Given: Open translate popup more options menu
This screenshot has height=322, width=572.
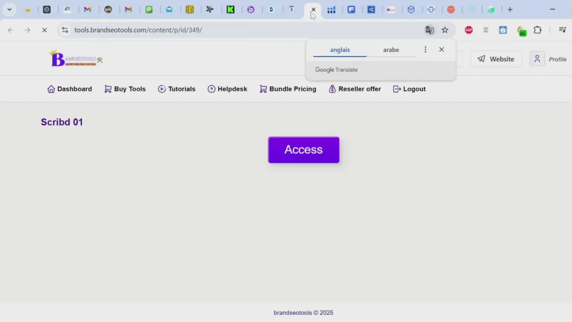Looking at the screenshot, I should point(425,50).
